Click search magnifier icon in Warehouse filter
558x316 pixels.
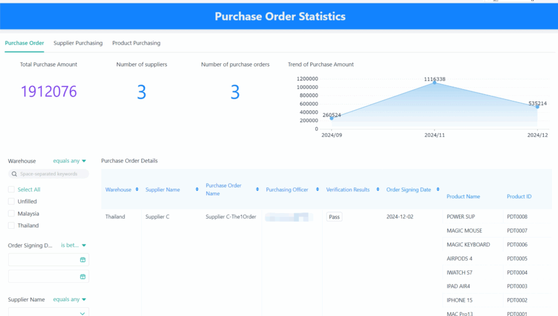pyautogui.click(x=14, y=174)
